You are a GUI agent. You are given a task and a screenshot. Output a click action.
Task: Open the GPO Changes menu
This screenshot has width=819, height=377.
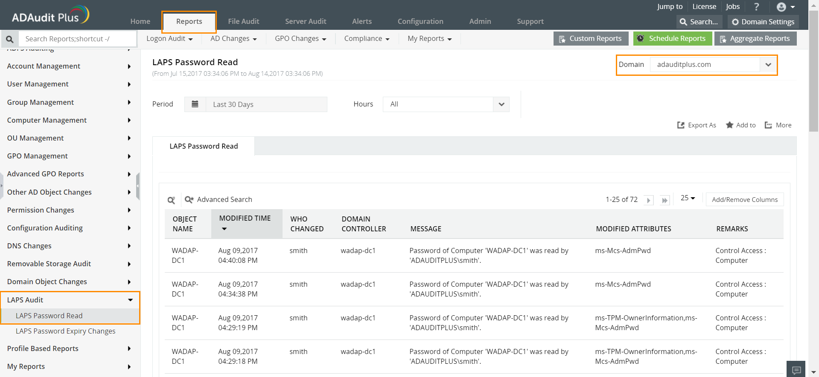coord(300,39)
